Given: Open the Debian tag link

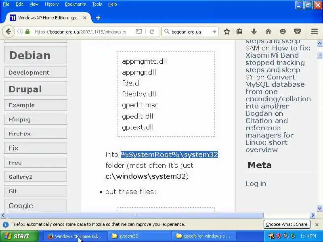Looking at the screenshot, I should tap(36, 55).
